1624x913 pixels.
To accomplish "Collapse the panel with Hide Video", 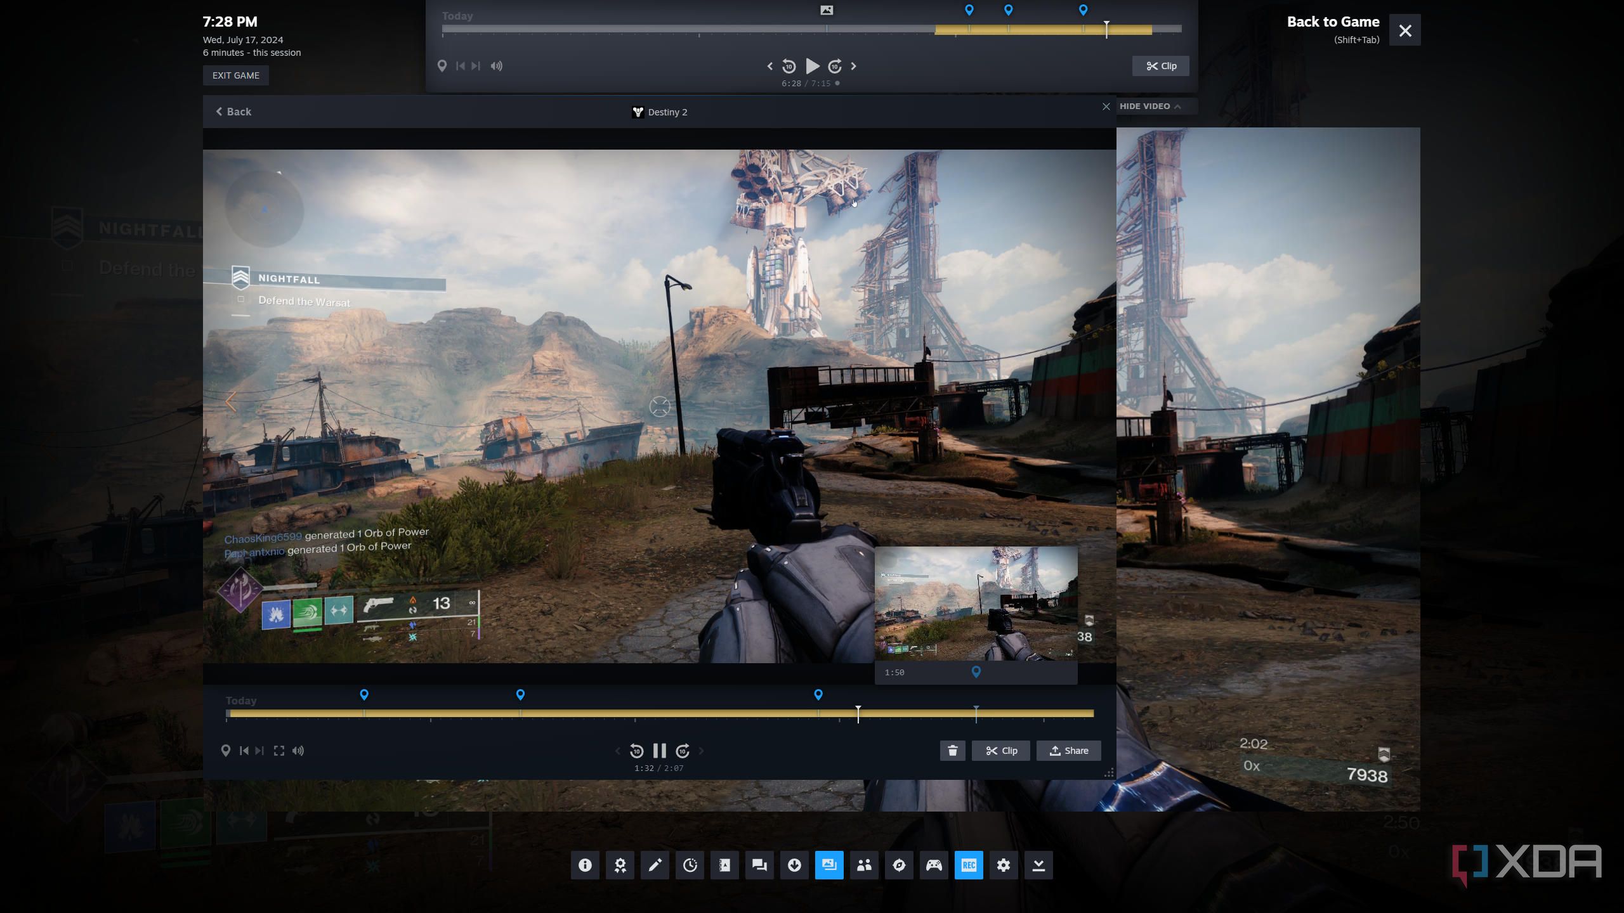I will tap(1149, 106).
